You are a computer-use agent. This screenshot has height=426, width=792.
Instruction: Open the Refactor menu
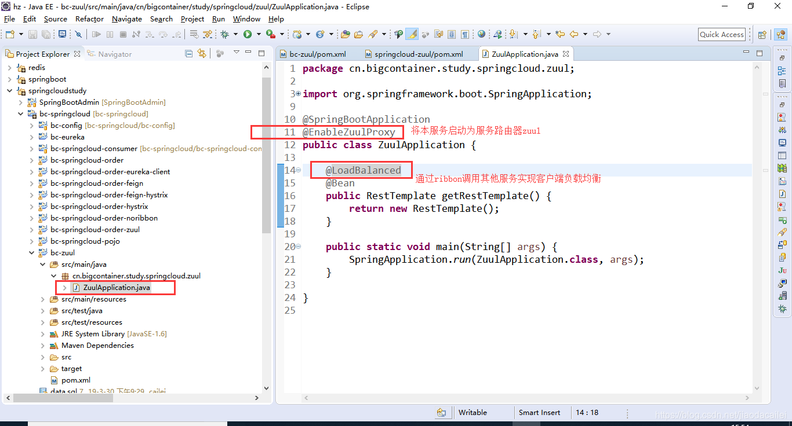[x=89, y=19]
